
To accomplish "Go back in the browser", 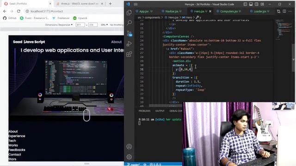I will (5, 11).
